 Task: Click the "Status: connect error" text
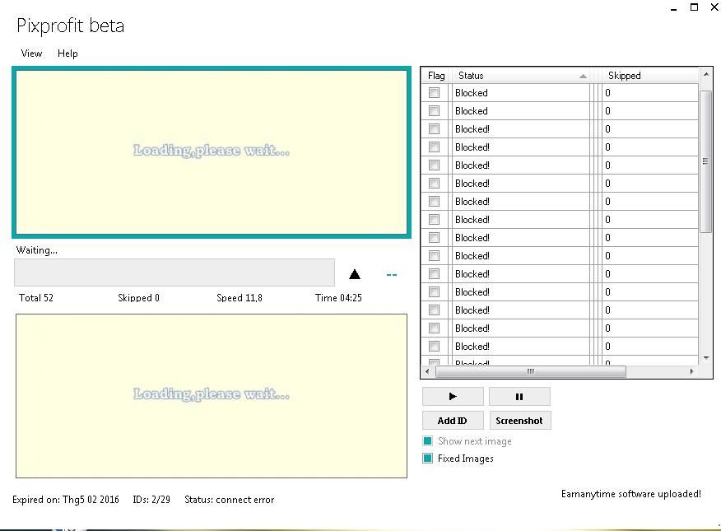229,500
